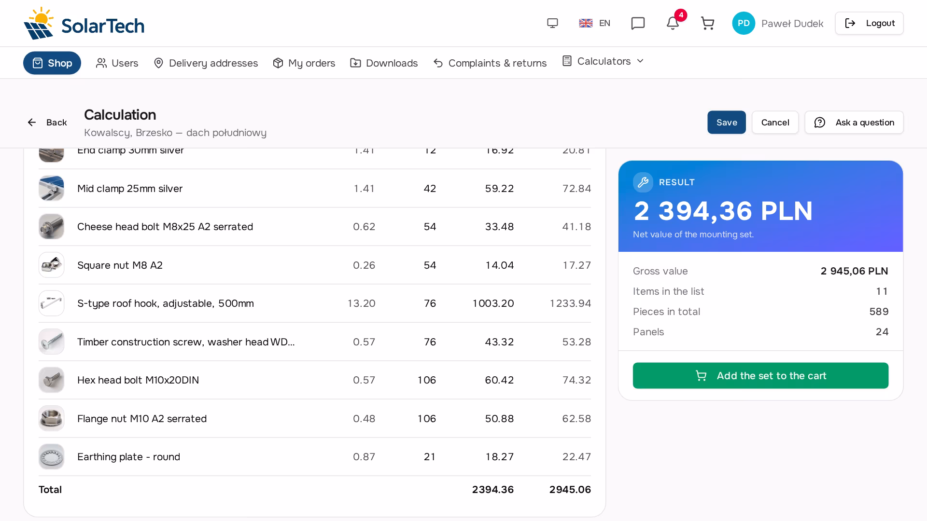Open the monitor display icon in header

tap(552, 23)
